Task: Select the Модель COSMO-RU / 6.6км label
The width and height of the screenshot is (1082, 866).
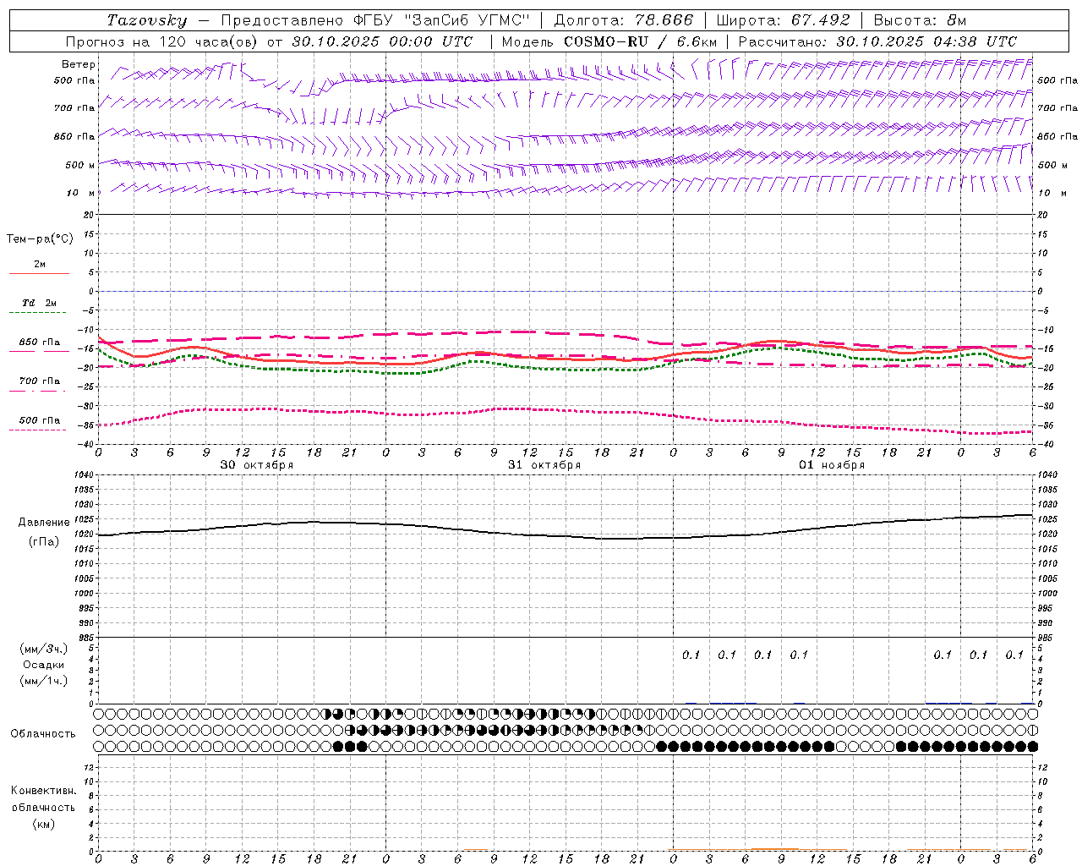Action: (609, 41)
